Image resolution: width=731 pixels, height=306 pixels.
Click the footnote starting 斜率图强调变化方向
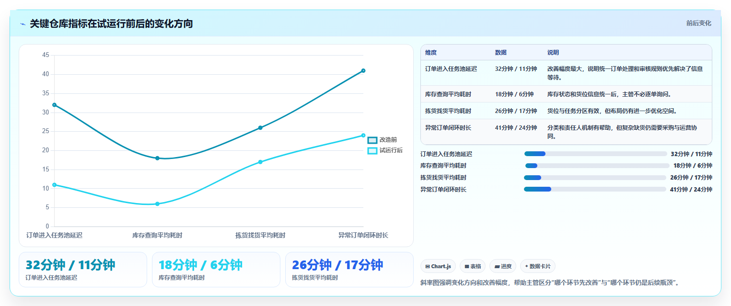click(550, 283)
